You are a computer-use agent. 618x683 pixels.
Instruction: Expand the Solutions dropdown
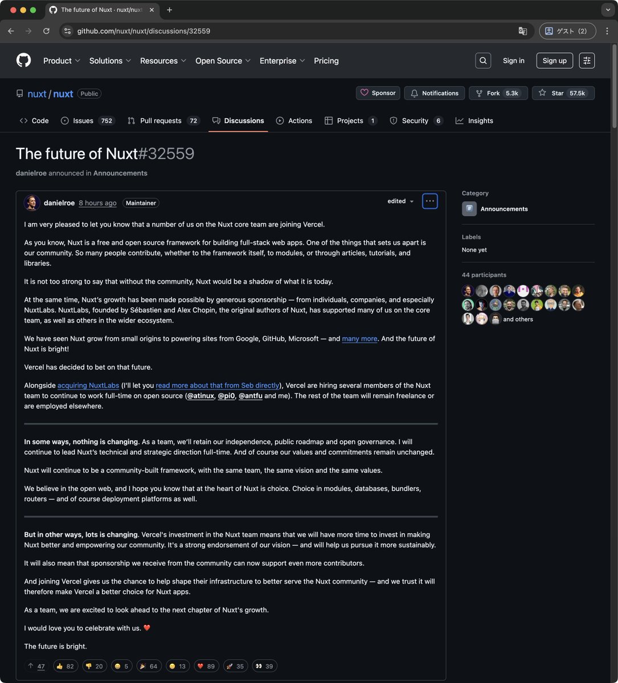[110, 60]
